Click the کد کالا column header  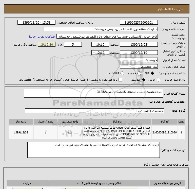[x=165, y=122]
